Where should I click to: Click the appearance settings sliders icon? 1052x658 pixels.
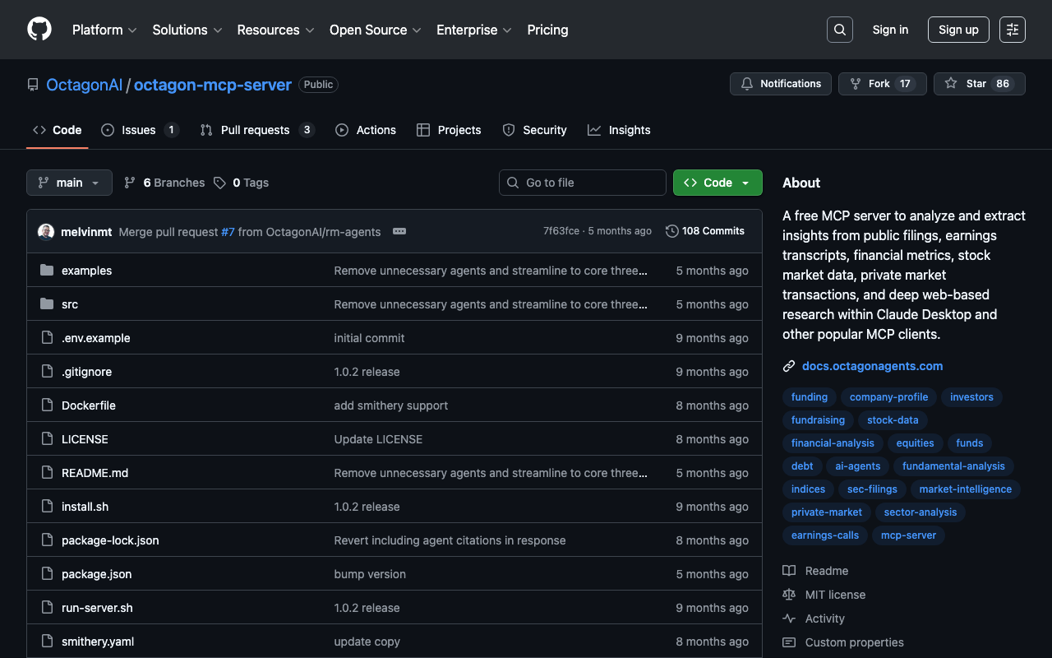(1012, 30)
